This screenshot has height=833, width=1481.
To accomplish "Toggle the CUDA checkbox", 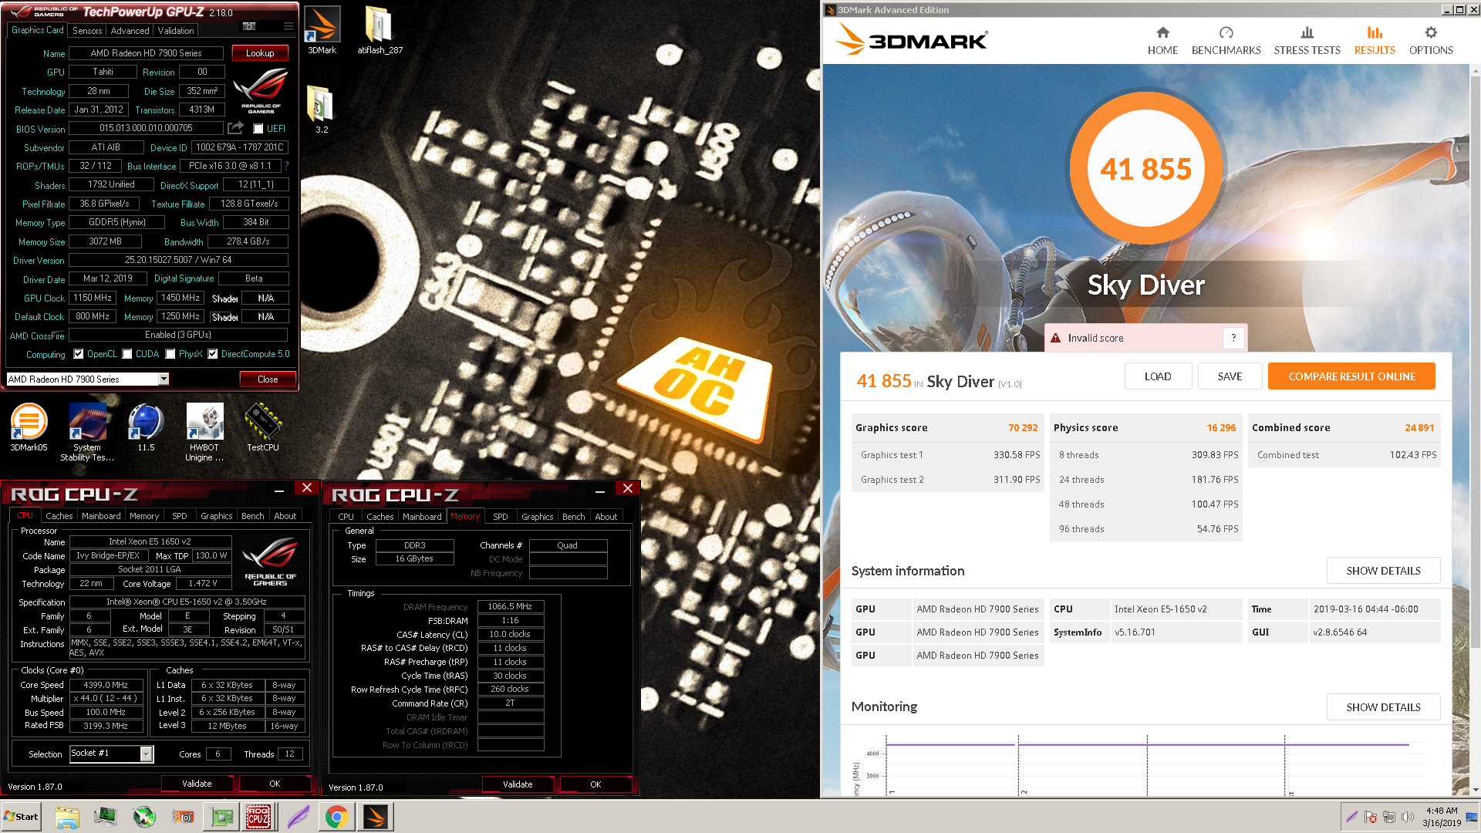I will tap(127, 354).
